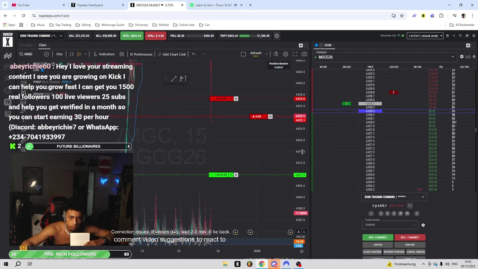Add symbol with plus circle icon
Screen dimensions: 478x269
(x=46, y=54)
